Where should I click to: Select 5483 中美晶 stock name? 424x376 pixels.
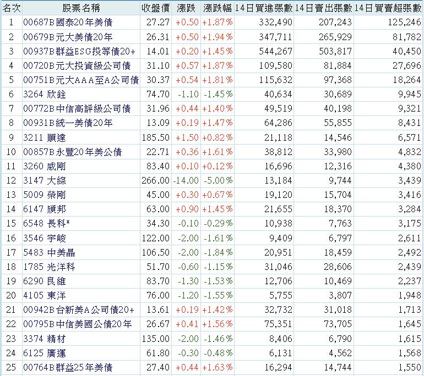[49, 252]
